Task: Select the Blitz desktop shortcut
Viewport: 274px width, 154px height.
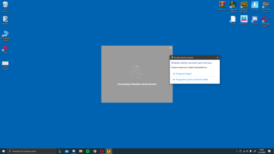Action: (x=6, y=49)
